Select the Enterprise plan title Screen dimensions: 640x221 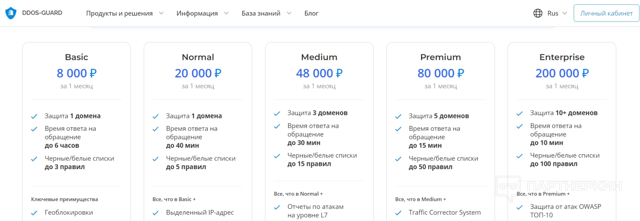tap(562, 57)
